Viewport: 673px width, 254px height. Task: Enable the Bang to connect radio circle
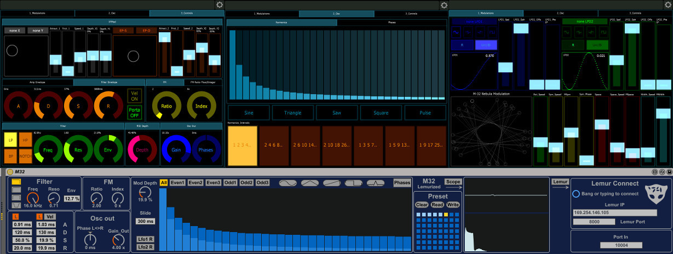pos(576,194)
